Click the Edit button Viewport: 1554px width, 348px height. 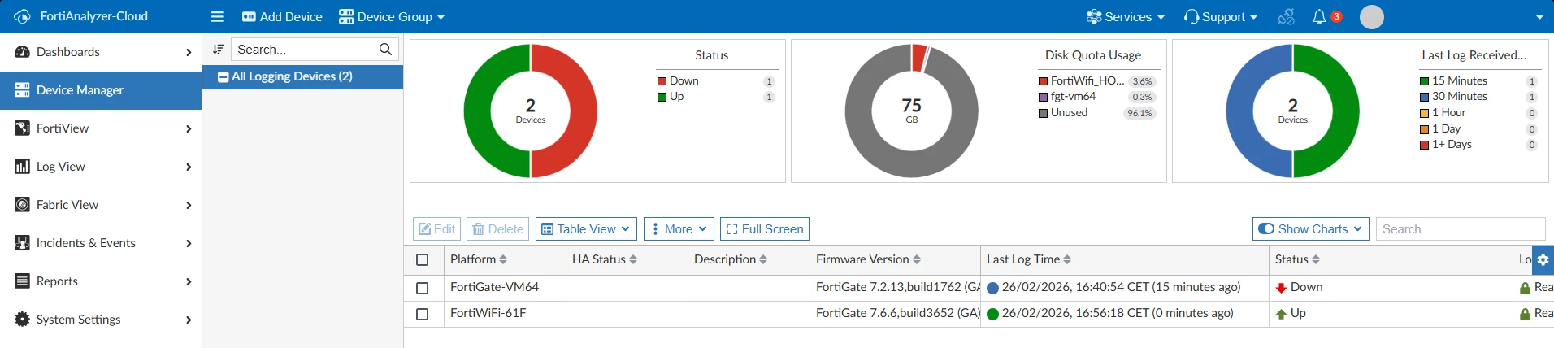click(436, 229)
